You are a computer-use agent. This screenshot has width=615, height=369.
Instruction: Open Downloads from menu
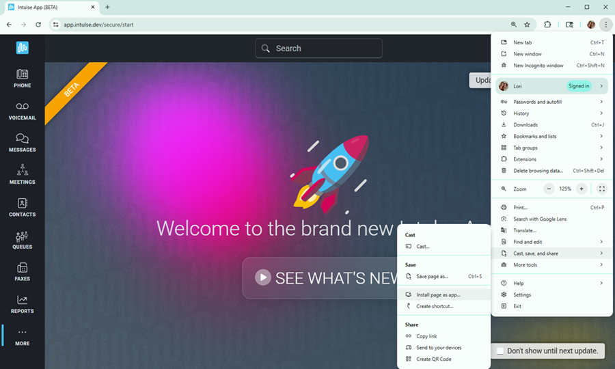click(551, 125)
